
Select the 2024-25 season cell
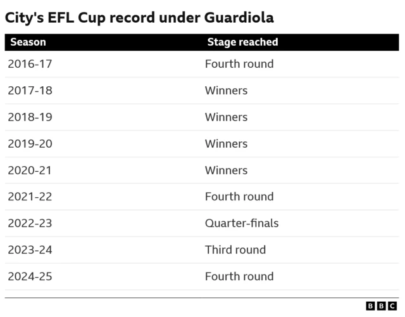30,277
